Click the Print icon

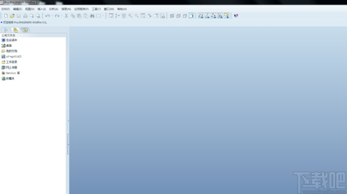click(x=25, y=16)
